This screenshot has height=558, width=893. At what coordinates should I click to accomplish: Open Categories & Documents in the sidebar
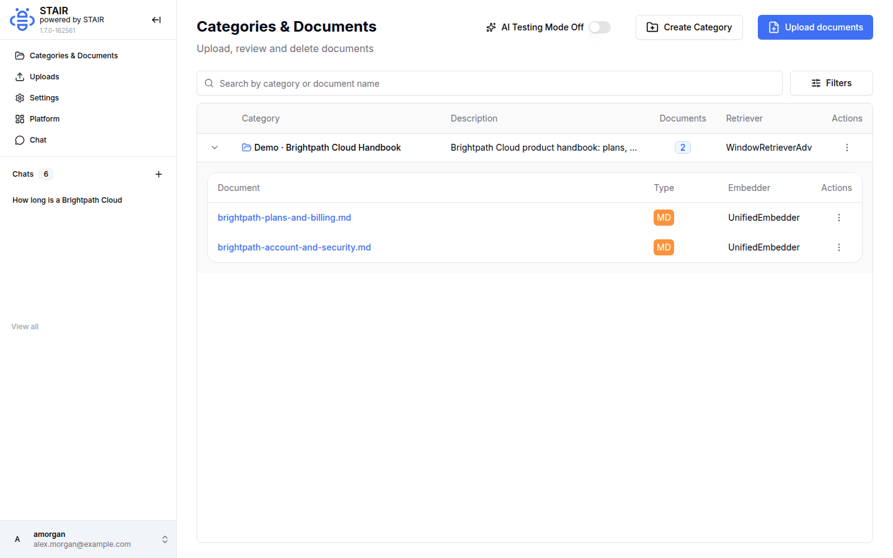click(x=88, y=56)
